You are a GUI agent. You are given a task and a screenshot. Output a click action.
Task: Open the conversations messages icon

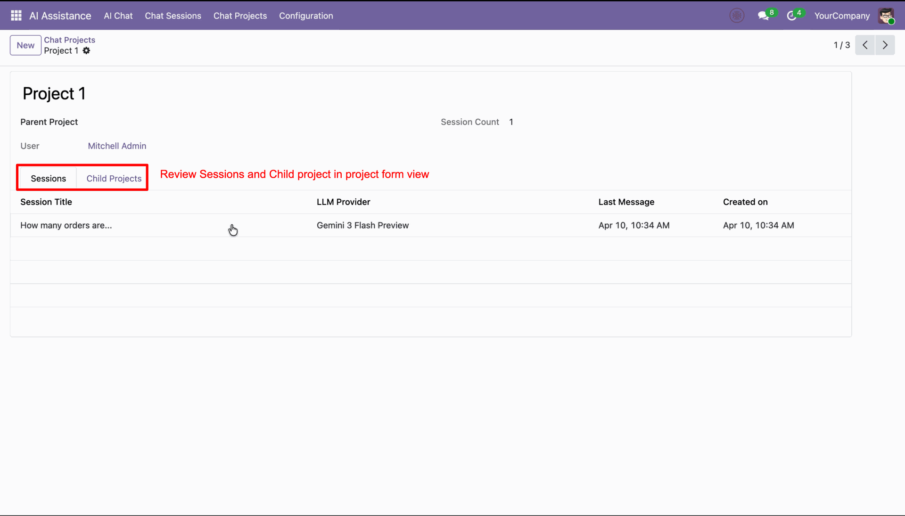(763, 16)
